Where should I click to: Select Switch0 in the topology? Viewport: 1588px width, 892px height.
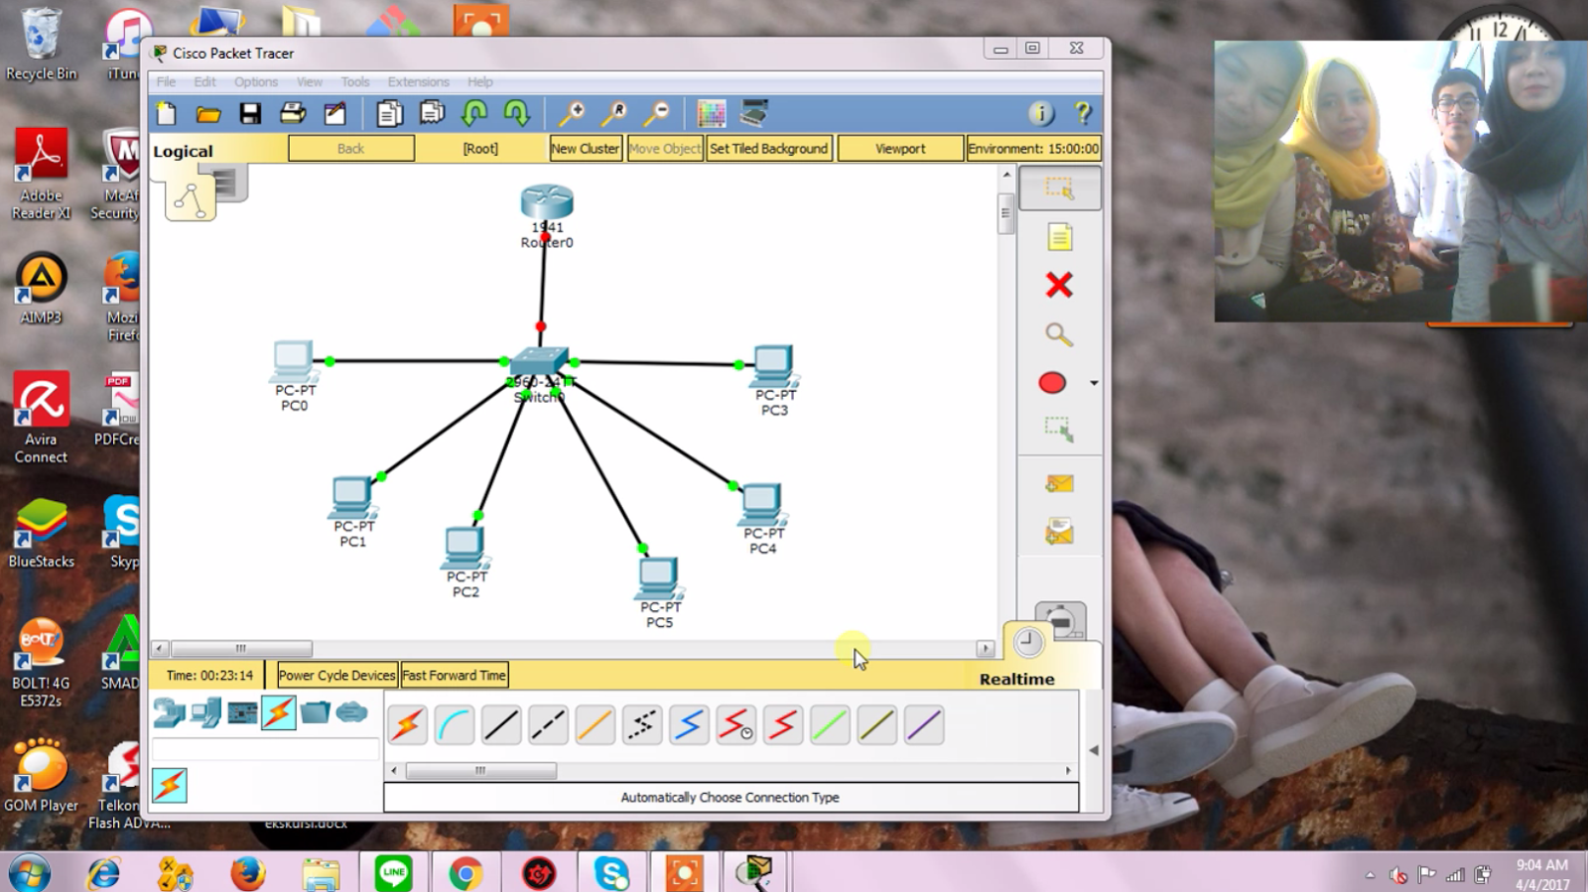(539, 363)
